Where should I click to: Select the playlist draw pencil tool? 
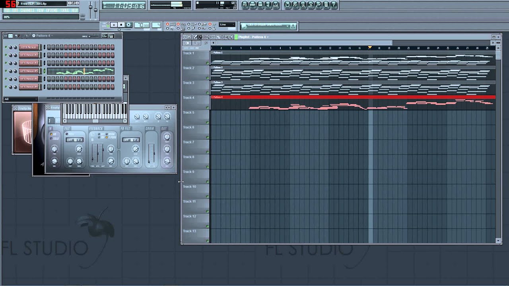[195, 37]
